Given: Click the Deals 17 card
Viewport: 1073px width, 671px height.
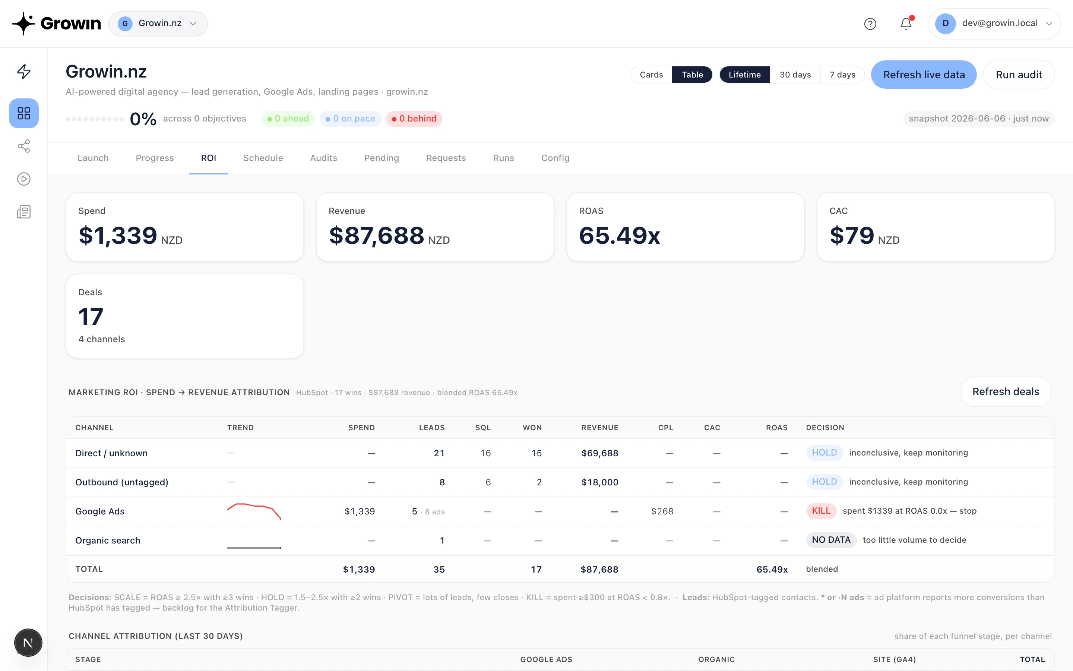Looking at the screenshot, I should (185, 316).
